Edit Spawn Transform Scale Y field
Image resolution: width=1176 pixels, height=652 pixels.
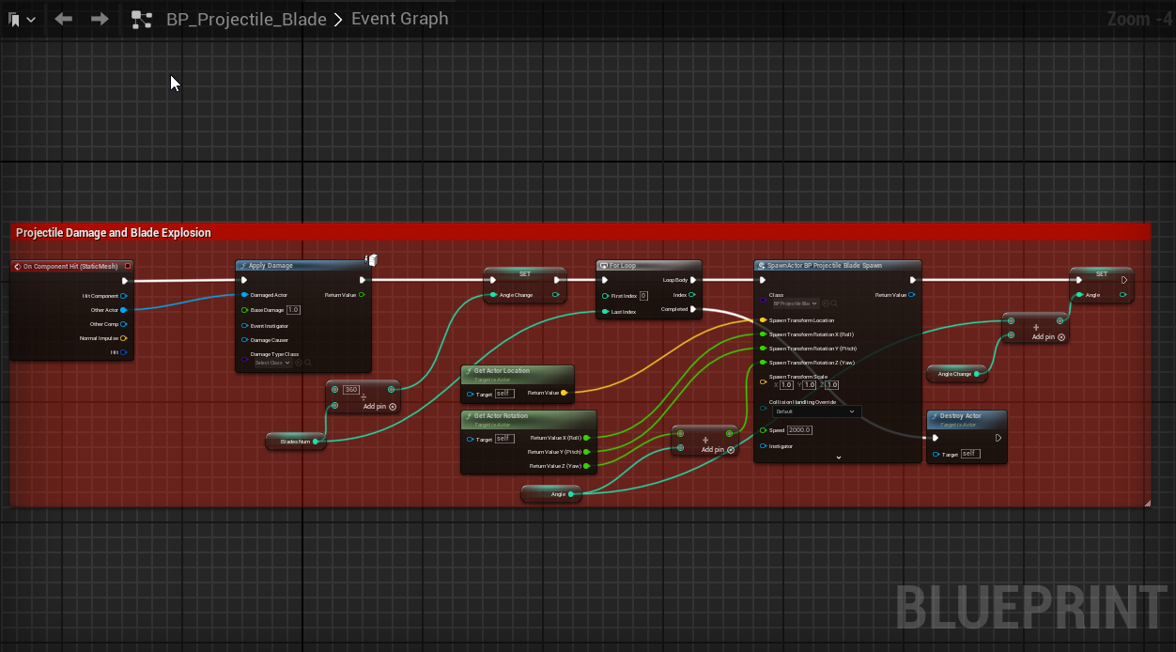click(x=809, y=385)
